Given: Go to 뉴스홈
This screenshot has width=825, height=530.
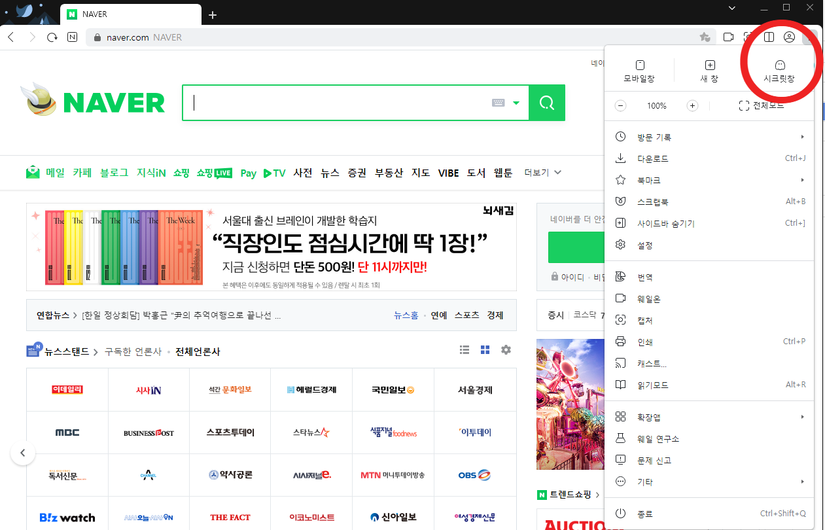Looking at the screenshot, I should click(x=406, y=315).
